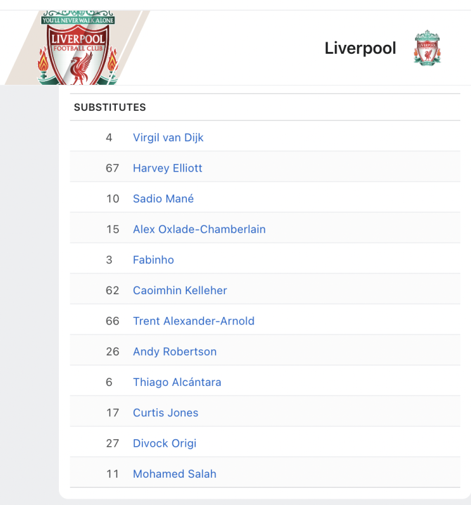Click shirt number 66 in Alexander-Arnold's row
The image size is (471, 505).
point(113,321)
